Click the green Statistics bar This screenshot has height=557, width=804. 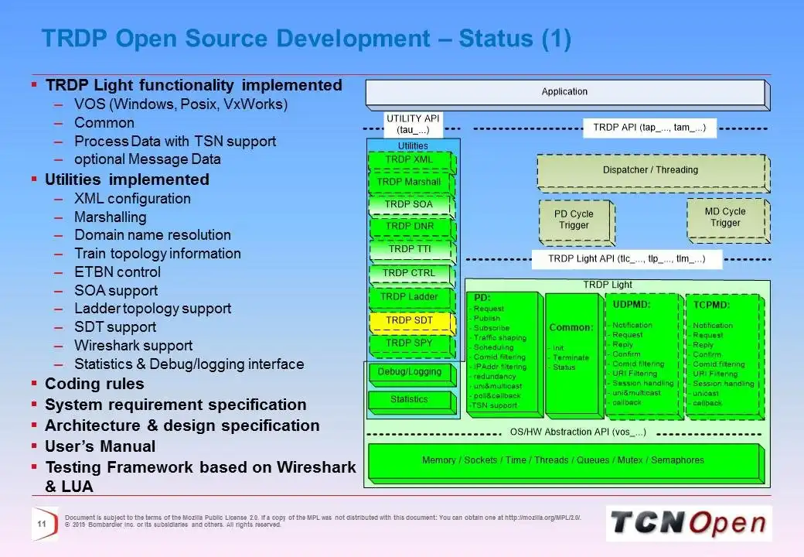[x=411, y=399]
